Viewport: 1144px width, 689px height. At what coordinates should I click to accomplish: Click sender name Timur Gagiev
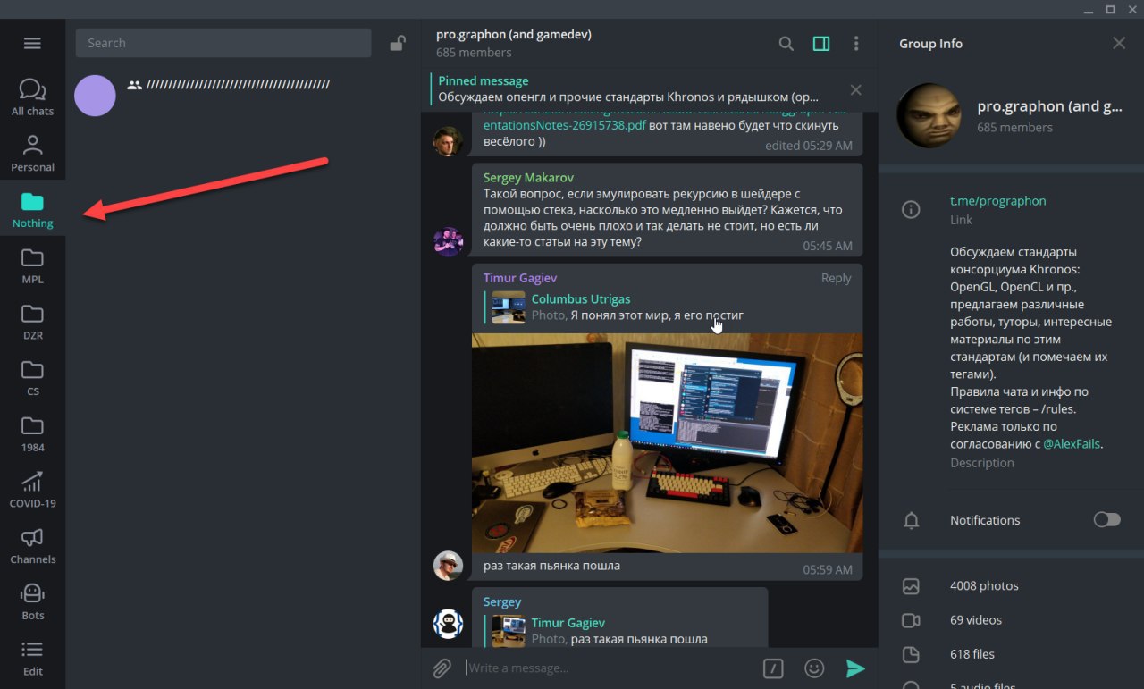[520, 278]
